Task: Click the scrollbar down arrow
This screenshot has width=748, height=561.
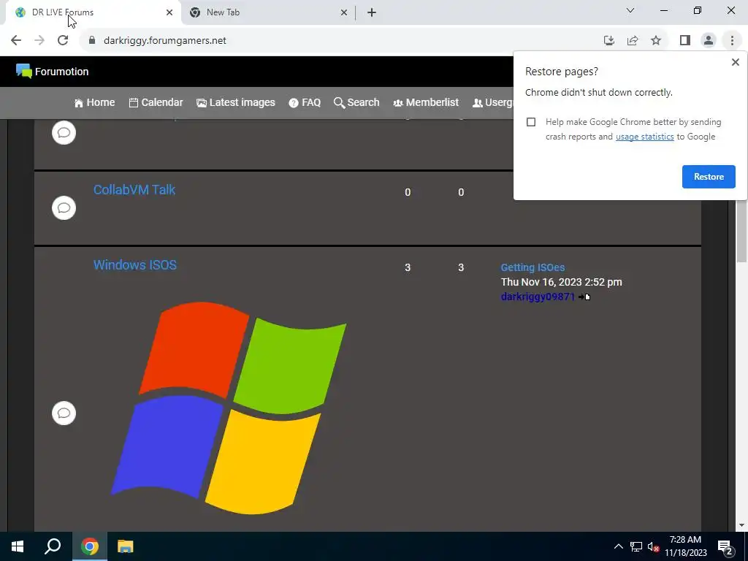Action: (x=741, y=525)
